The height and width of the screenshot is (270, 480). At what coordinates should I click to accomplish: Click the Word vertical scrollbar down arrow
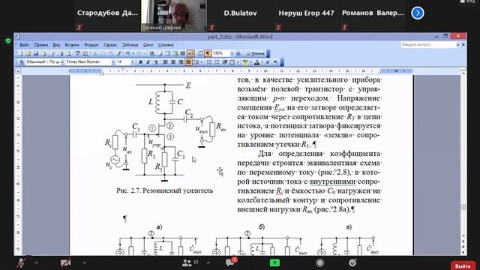coord(463,235)
